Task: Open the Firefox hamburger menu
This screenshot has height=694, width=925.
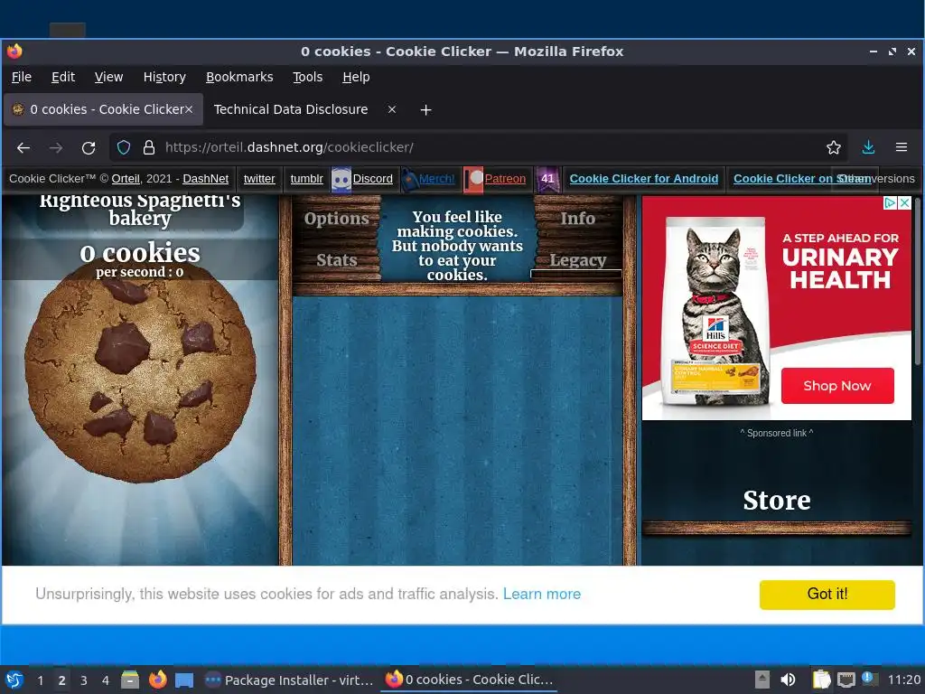Action: pyautogui.click(x=901, y=147)
